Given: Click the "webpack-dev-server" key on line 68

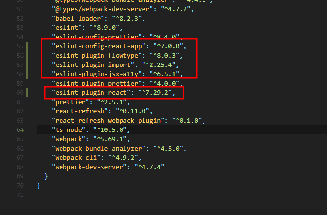Looking at the screenshot, I should tap(89, 167).
